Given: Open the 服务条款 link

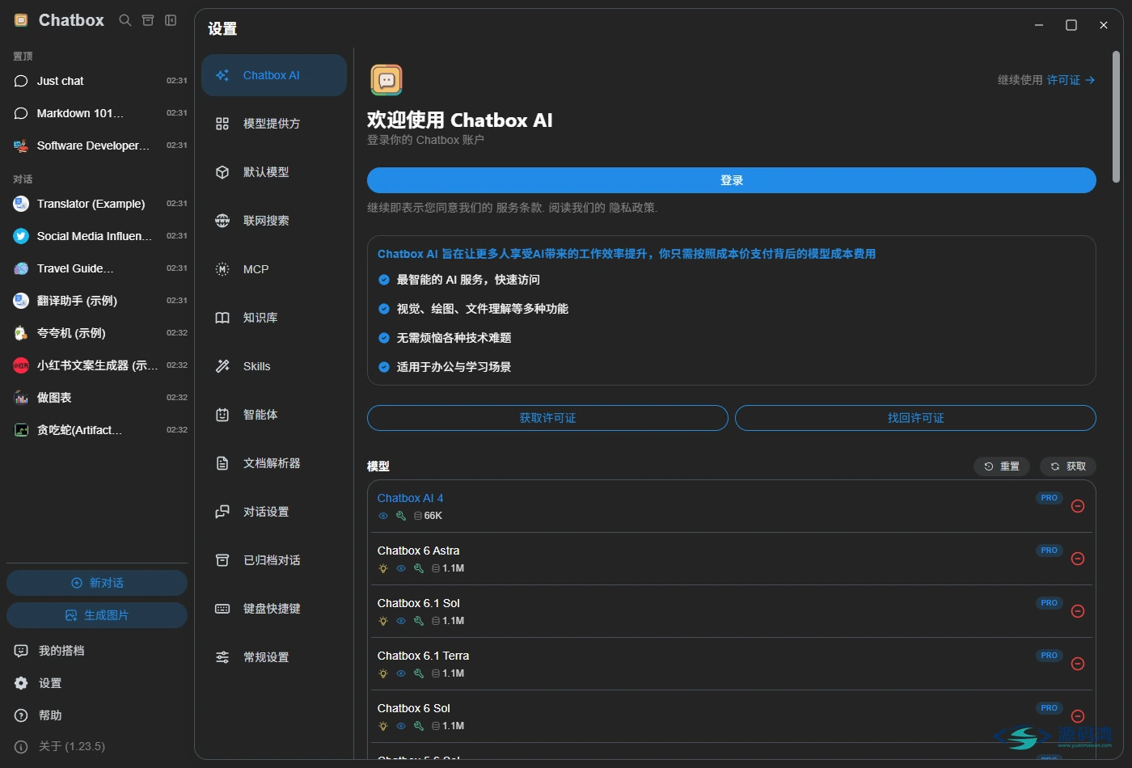Looking at the screenshot, I should (518, 208).
